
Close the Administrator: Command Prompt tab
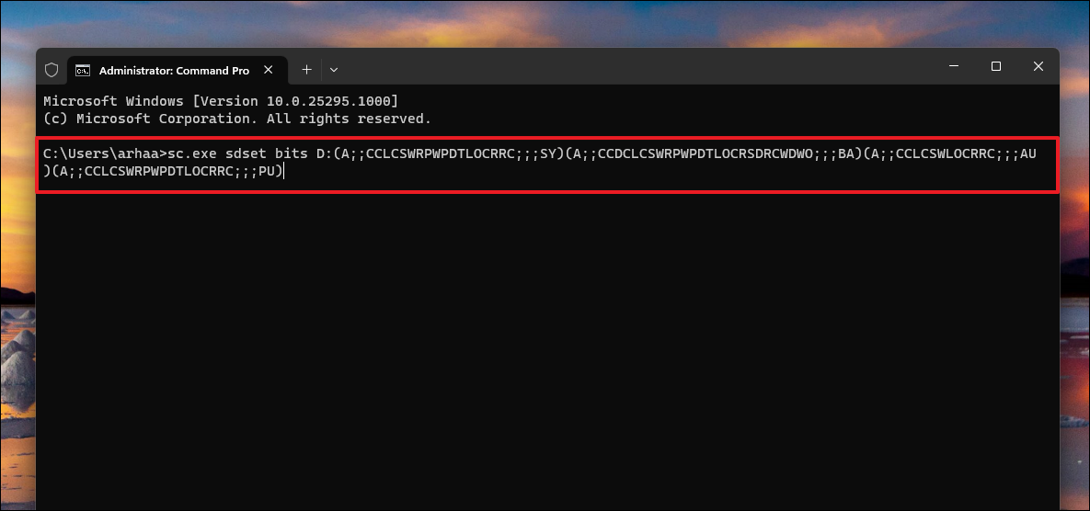click(269, 70)
